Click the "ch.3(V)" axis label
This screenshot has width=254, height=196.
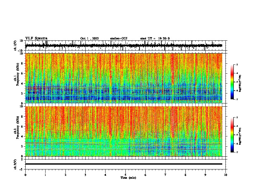point(15,164)
